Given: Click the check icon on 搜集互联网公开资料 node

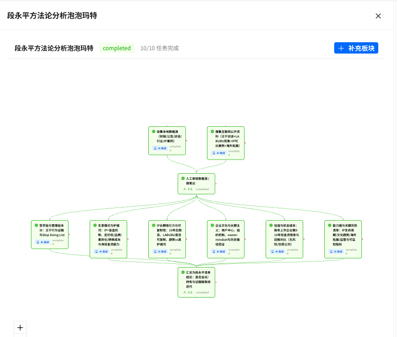Looking at the screenshot, I should point(212,131).
